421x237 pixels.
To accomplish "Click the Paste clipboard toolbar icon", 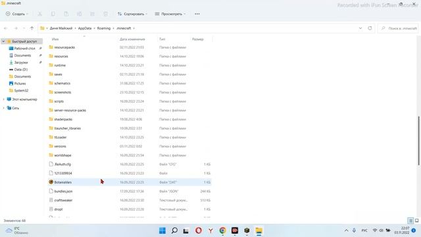I will click(66, 14).
